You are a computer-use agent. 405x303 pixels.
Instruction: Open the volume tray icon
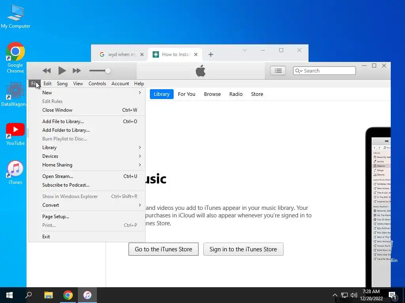354,295
